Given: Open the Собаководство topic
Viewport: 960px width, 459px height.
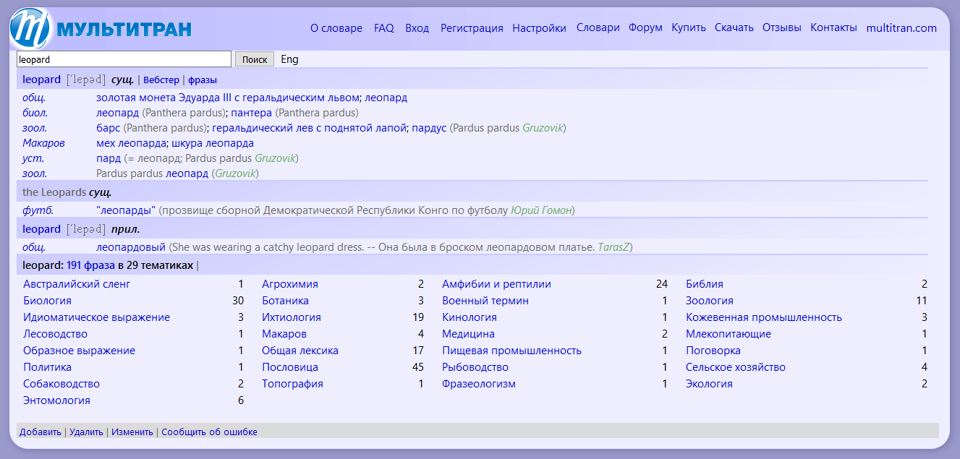Looking at the screenshot, I should [x=61, y=384].
